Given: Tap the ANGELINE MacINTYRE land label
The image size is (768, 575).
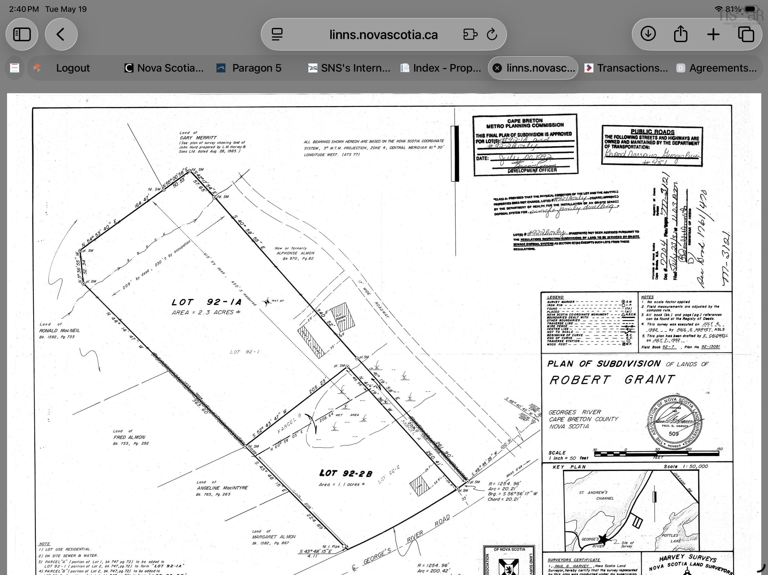Looking at the screenshot, I should point(222,488).
